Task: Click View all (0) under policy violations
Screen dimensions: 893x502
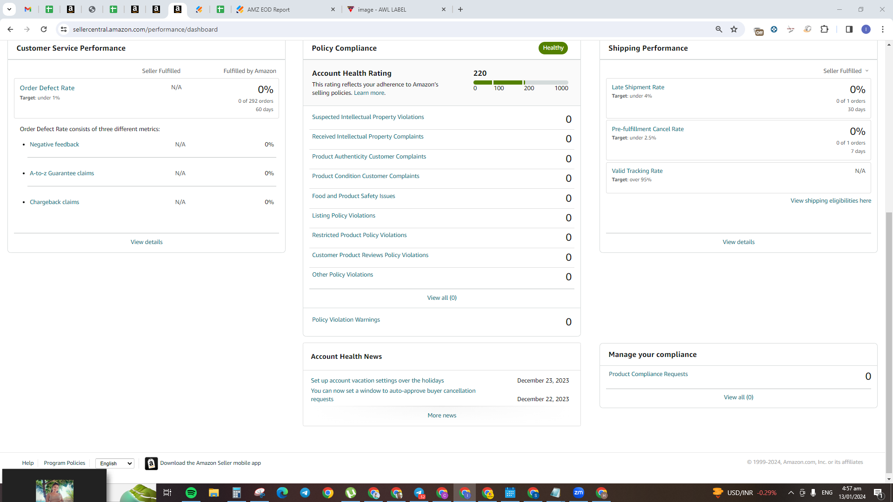Action: point(442,298)
